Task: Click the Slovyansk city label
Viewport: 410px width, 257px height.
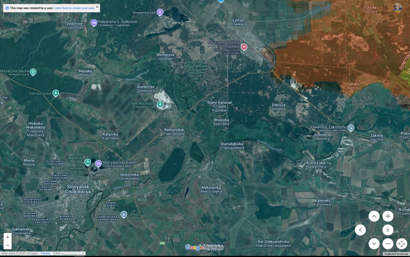Action: (x=78, y=189)
